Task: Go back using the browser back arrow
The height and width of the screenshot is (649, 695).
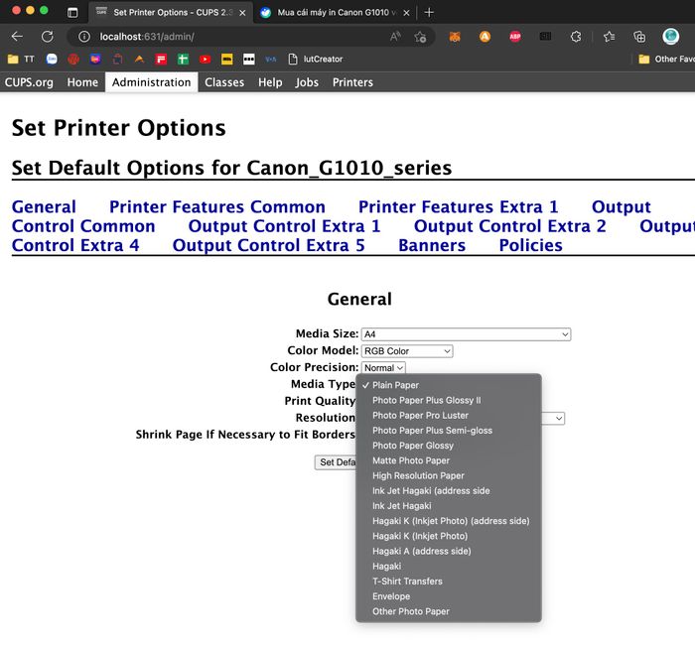Action: (17, 37)
